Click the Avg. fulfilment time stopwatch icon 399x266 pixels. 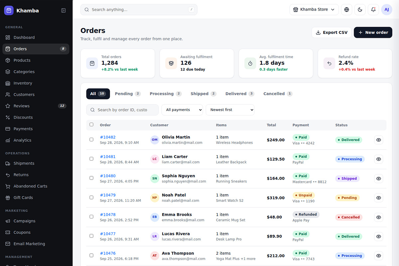pos(250,63)
